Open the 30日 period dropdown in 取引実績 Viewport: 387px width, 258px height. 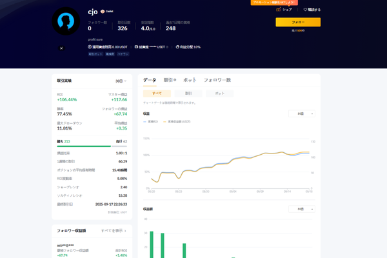coord(121,81)
